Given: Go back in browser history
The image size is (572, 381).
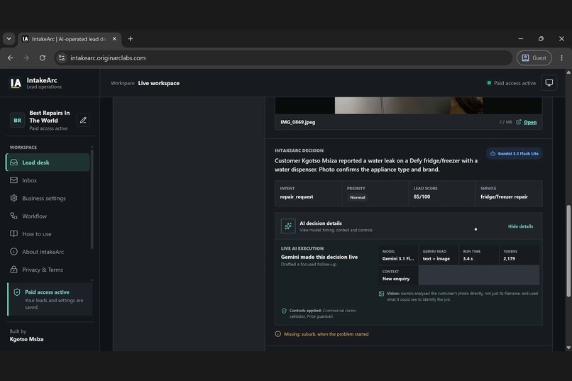Looking at the screenshot, I should click(x=10, y=57).
